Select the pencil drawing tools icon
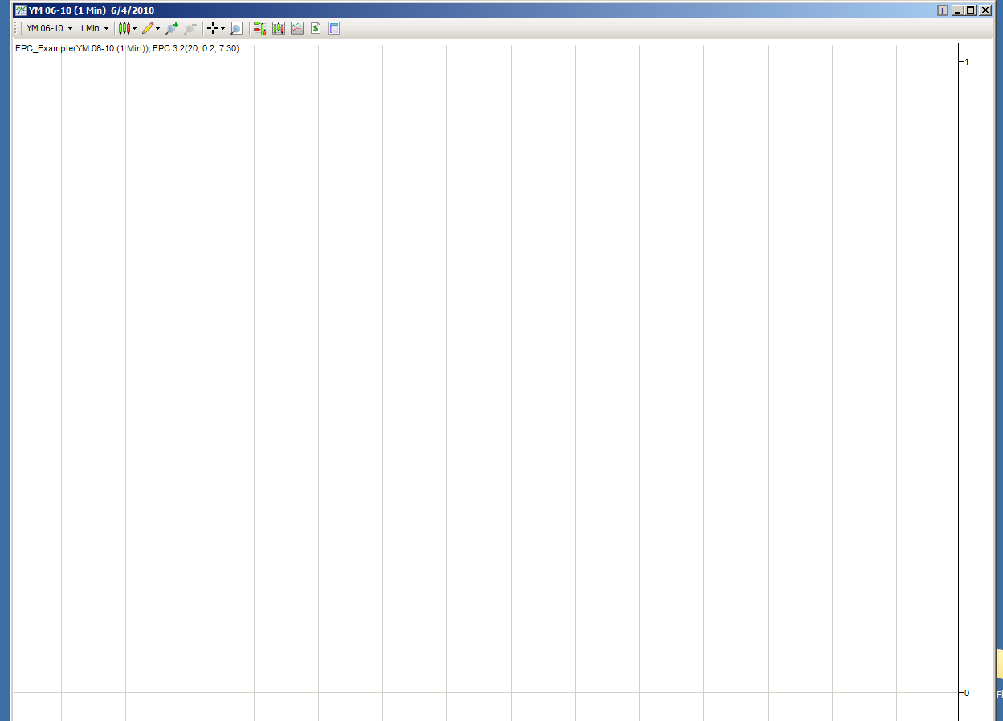Image resolution: width=1003 pixels, height=721 pixels. point(148,28)
